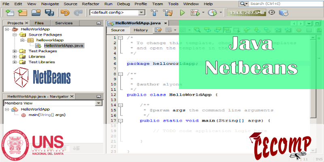This screenshot has width=324, height=162.
Task: Collapse code fold at line 1
Action: click(120, 38)
